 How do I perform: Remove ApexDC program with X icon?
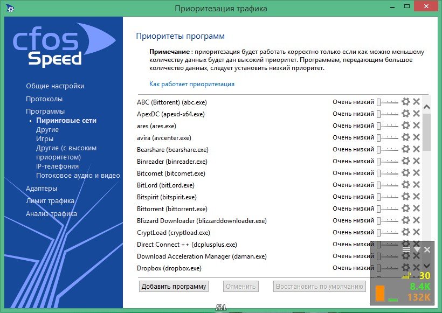(x=416, y=114)
